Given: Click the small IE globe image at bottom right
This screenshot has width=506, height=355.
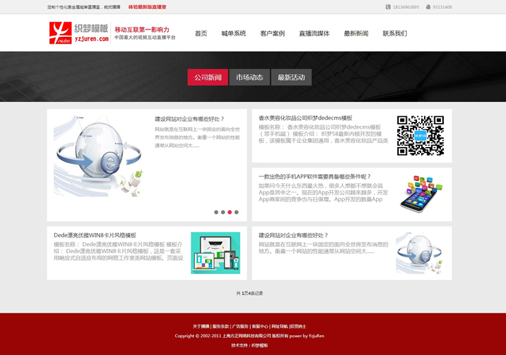Looking at the screenshot, I should coord(420,252).
